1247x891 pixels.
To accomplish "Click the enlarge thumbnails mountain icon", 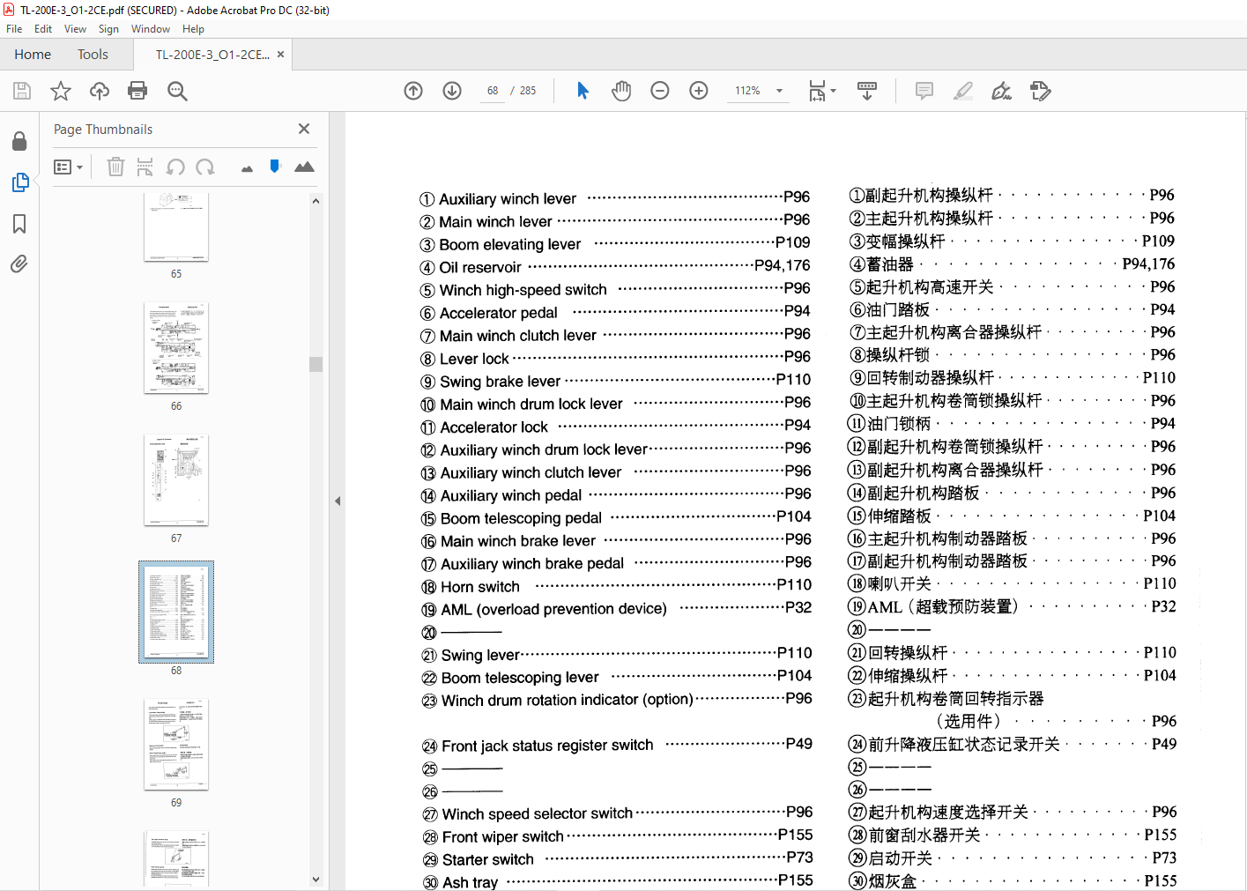I will point(304,167).
